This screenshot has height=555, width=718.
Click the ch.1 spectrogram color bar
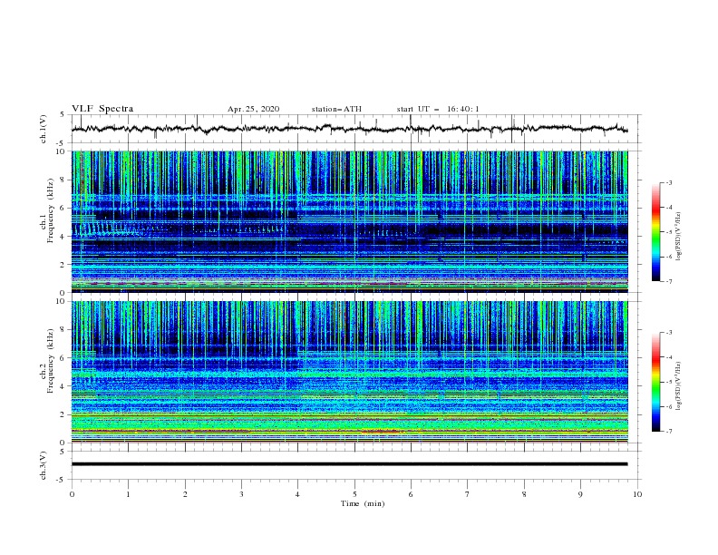click(655, 232)
